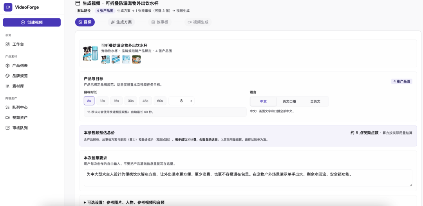Click the 队列中心 list icon

point(7,107)
